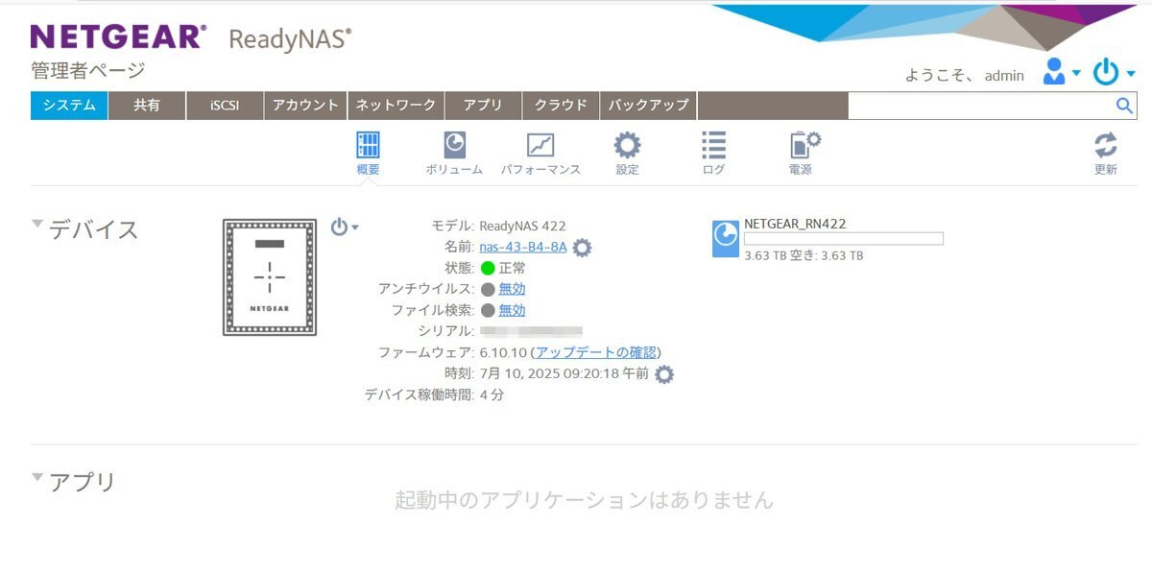
Task: Click the search magnifier icon
Action: pos(1124,106)
